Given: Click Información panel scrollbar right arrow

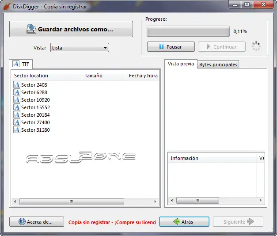Looking at the screenshot, I should coord(260,200).
